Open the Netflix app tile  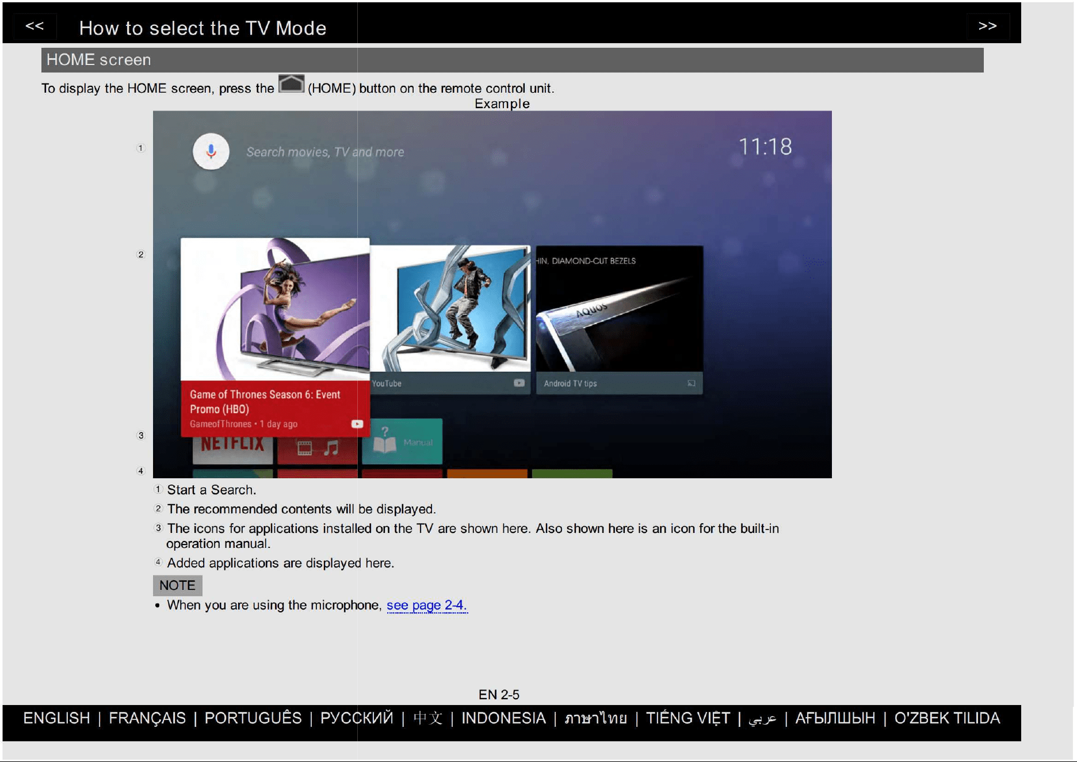pyautogui.click(x=232, y=449)
